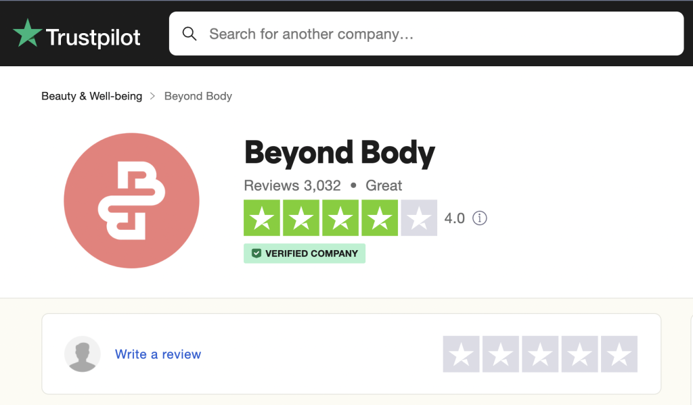Image resolution: width=693 pixels, height=405 pixels.
Task: Rate four stars in review box
Action: 579,354
